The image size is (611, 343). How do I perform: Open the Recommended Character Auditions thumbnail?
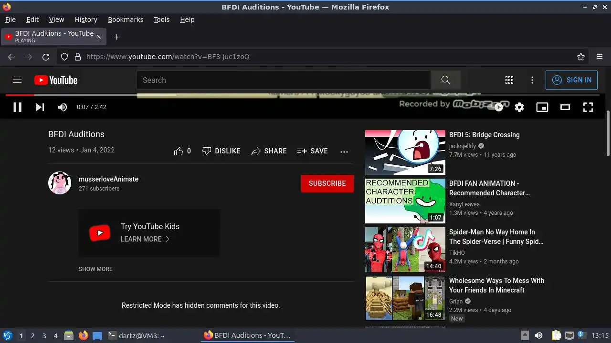click(405, 201)
